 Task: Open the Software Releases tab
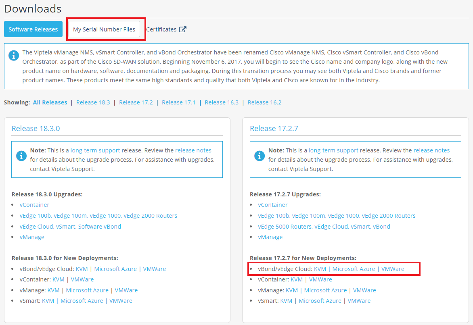point(33,29)
